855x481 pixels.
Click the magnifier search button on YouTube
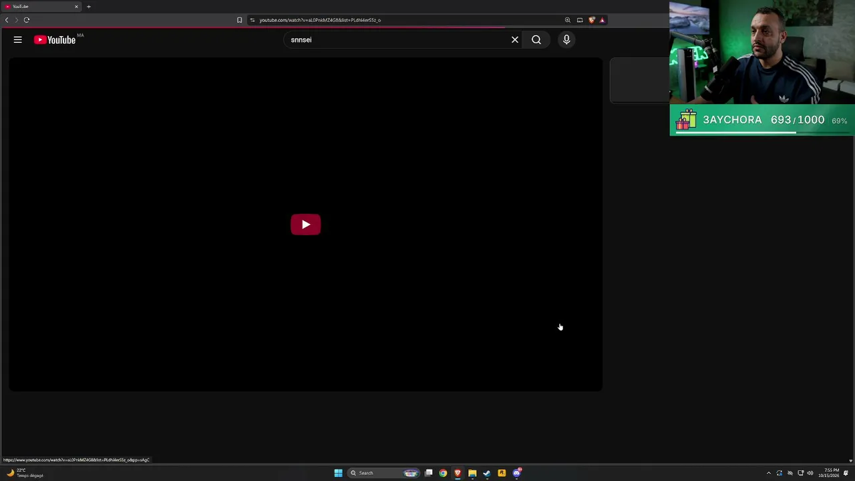pos(536,40)
